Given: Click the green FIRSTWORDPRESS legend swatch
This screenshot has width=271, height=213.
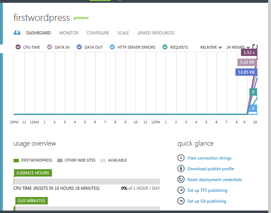Looking at the screenshot, I should coord(16,161).
